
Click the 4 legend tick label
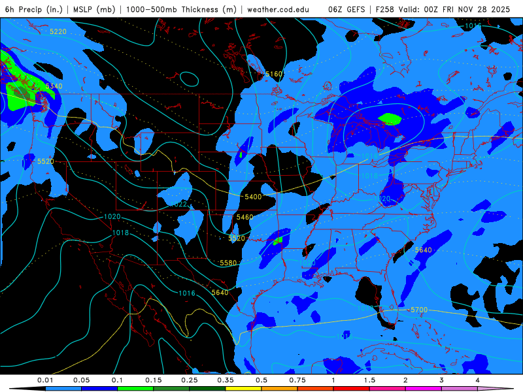coord(478,380)
